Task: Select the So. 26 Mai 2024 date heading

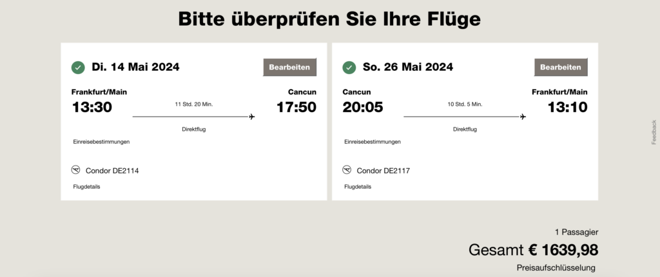Action: click(407, 67)
